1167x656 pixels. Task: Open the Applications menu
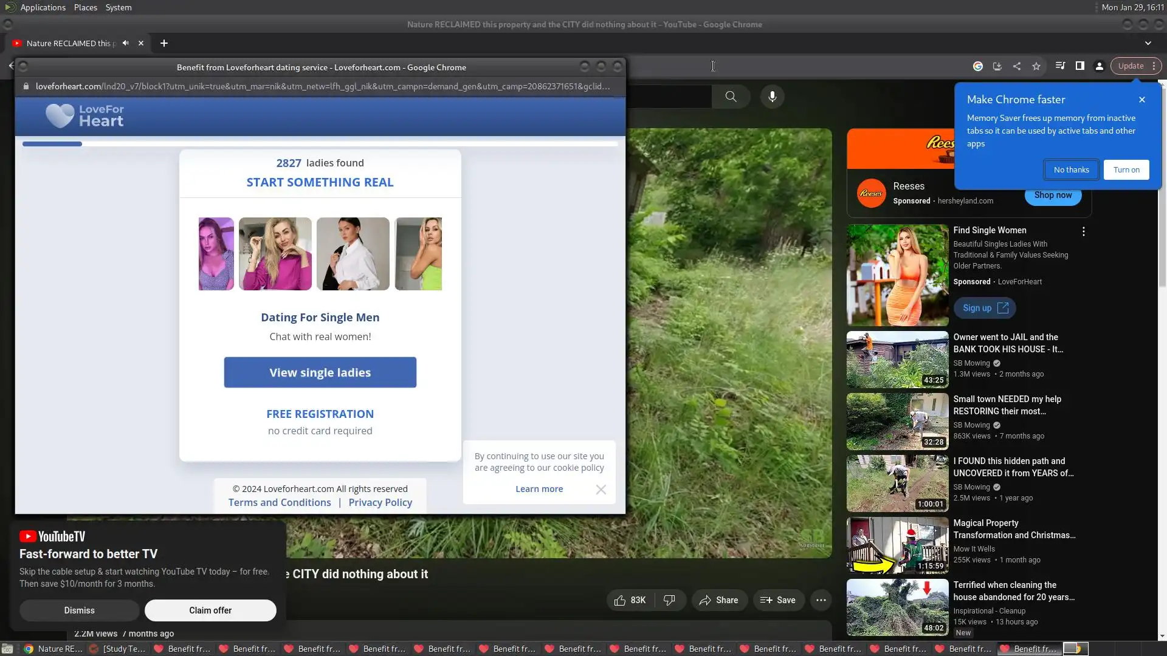(x=42, y=7)
